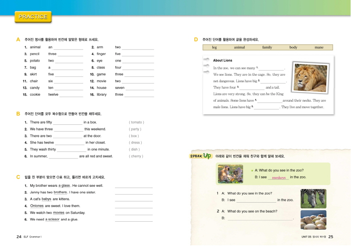Viewport: 351px width, 248px height.
Task: Click the blank after 'library three'
Action: coord(139,96)
